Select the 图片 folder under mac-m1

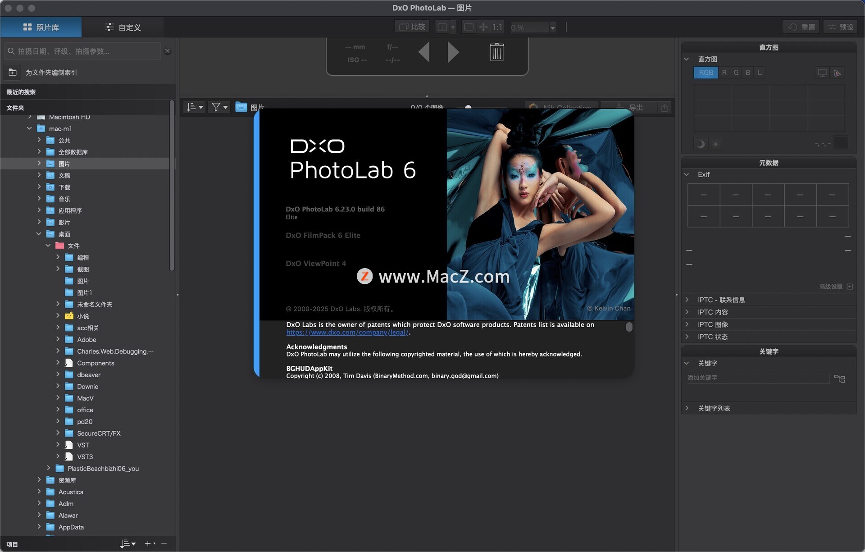point(64,164)
